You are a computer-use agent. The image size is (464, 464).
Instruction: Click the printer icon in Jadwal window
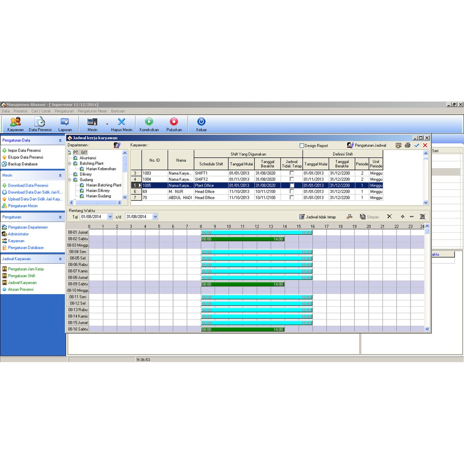click(x=407, y=145)
